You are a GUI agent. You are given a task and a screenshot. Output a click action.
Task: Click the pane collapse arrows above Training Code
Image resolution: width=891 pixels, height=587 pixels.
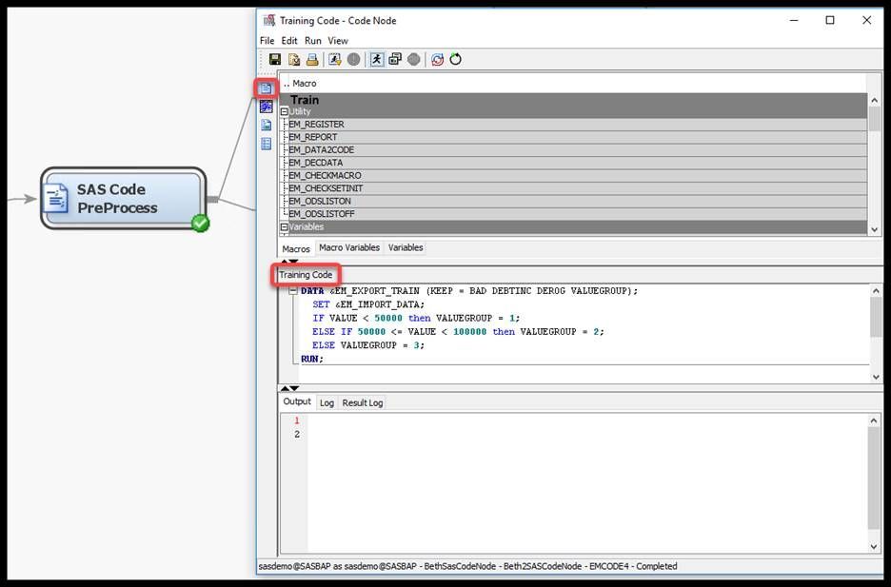289,261
